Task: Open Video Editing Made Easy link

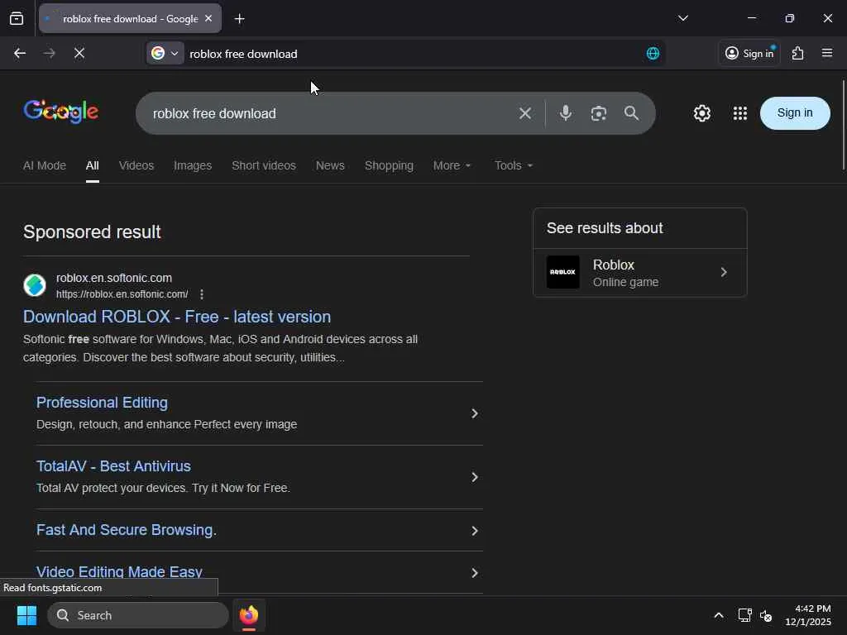Action: point(119,571)
